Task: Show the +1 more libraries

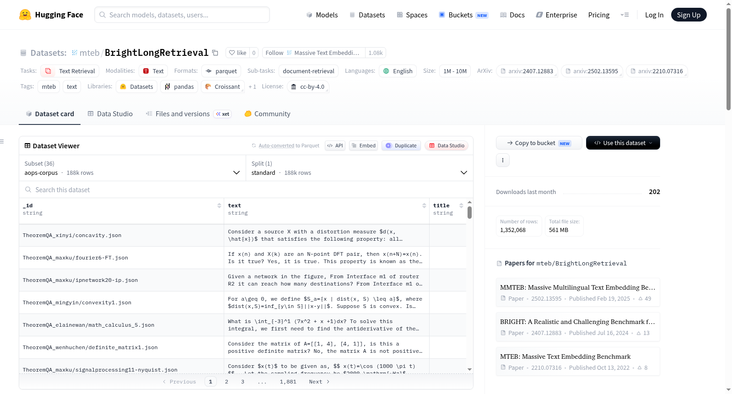Action: (x=252, y=86)
